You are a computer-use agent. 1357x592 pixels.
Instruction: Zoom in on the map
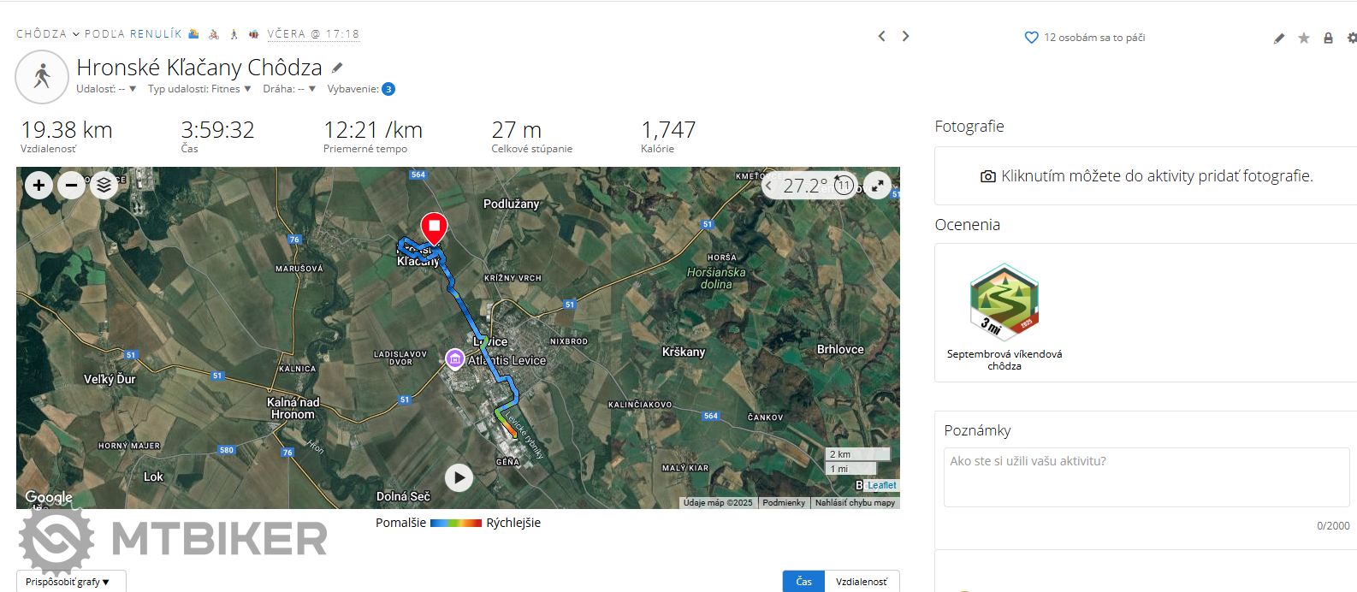pos(39,185)
